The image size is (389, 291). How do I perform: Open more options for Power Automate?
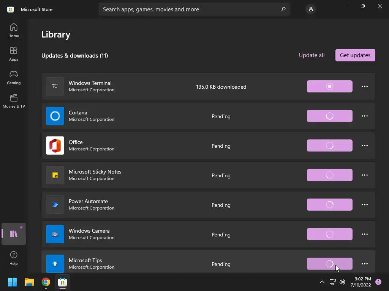(x=364, y=205)
